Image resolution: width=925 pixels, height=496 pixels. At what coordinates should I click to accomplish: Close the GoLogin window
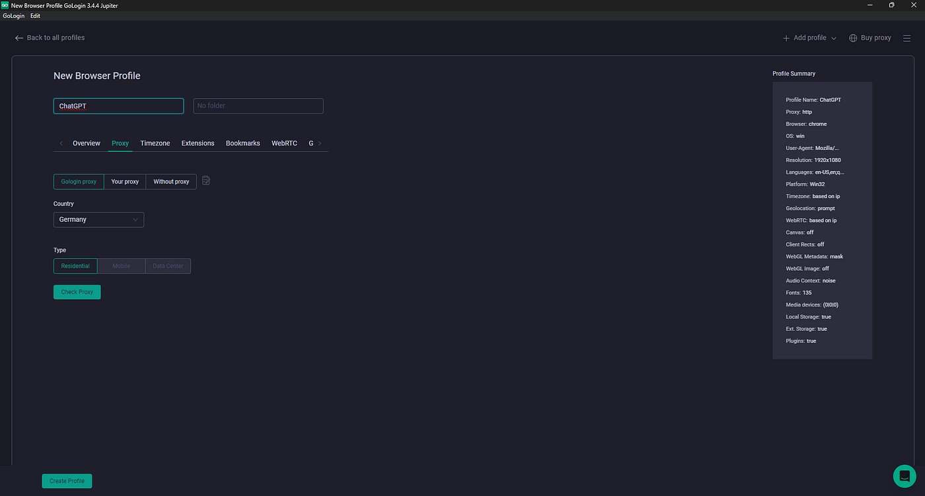[x=914, y=5]
